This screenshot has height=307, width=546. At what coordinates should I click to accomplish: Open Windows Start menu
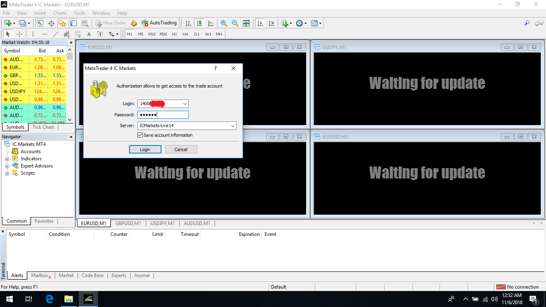click(x=10, y=299)
